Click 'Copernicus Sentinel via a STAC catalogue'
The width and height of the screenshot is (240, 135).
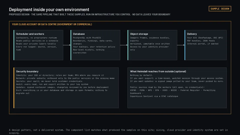click(x=154, y=96)
